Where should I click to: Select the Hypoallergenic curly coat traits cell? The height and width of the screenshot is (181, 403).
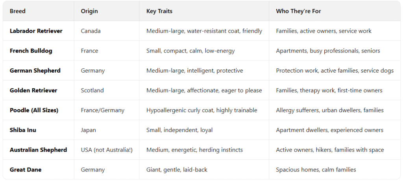[201, 110]
